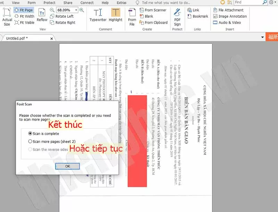Set view to Actual Size
278x212 pixels.
click(x=7, y=17)
